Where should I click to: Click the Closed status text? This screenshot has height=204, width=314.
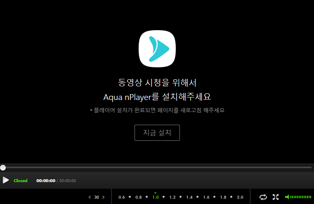pyautogui.click(x=21, y=180)
